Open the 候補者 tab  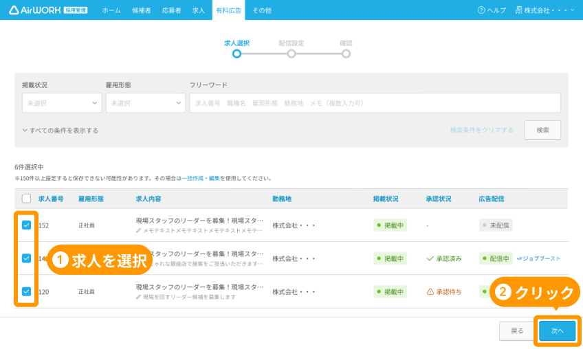[142, 10]
